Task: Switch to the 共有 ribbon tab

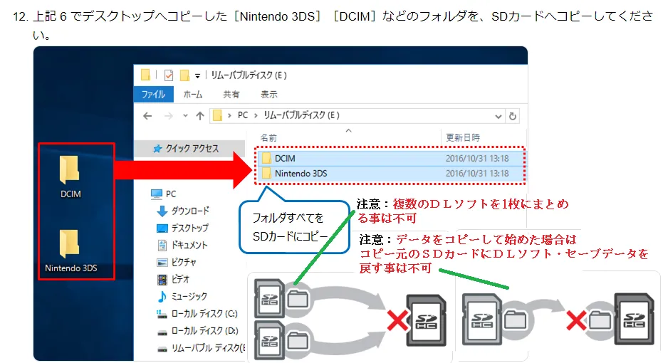Action: tap(231, 94)
